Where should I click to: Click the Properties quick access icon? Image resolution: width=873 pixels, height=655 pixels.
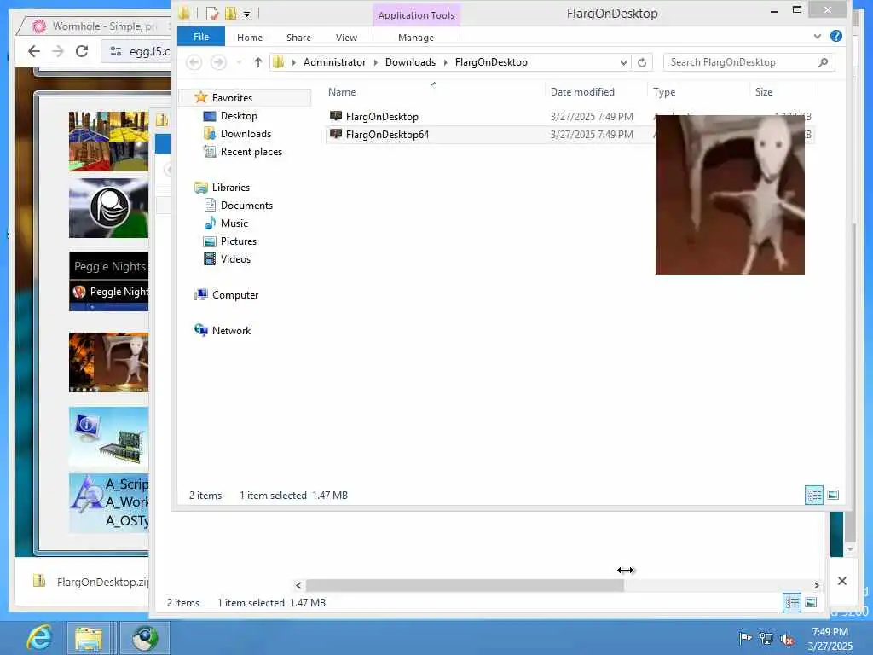tap(212, 14)
